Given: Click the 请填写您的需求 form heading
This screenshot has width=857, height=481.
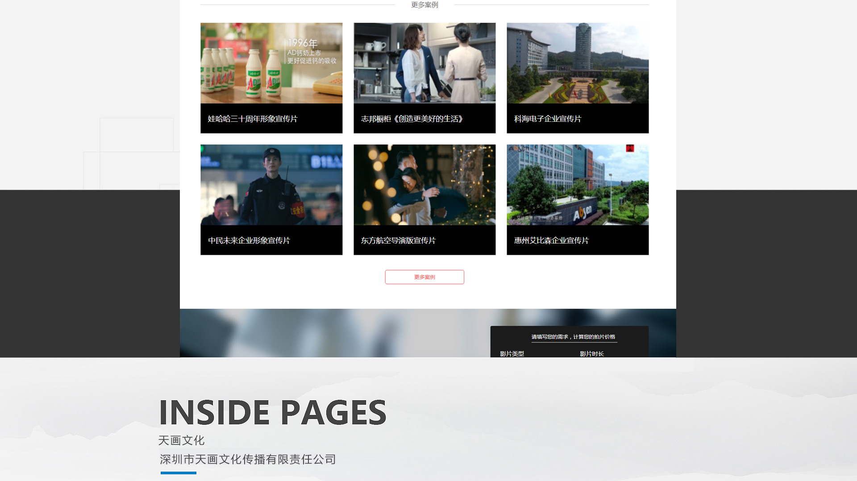Looking at the screenshot, I should pyautogui.click(x=573, y=337).
